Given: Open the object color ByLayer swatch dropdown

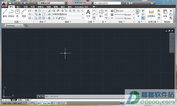Looking at the screenshot, I should [124, 11].
